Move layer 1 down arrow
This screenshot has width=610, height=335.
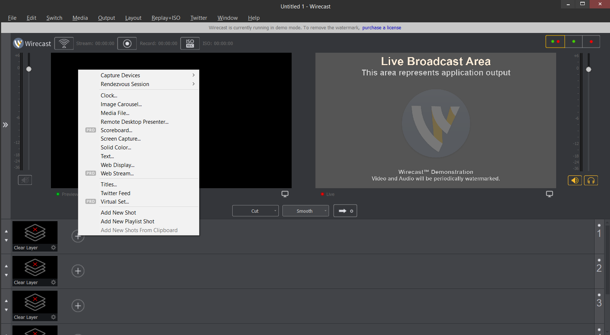pyautogui.click(x=6, y=240)
